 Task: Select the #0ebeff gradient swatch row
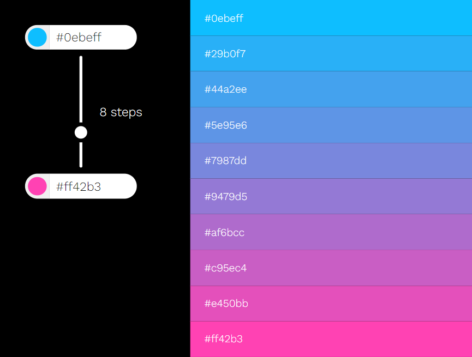(331, 18)
